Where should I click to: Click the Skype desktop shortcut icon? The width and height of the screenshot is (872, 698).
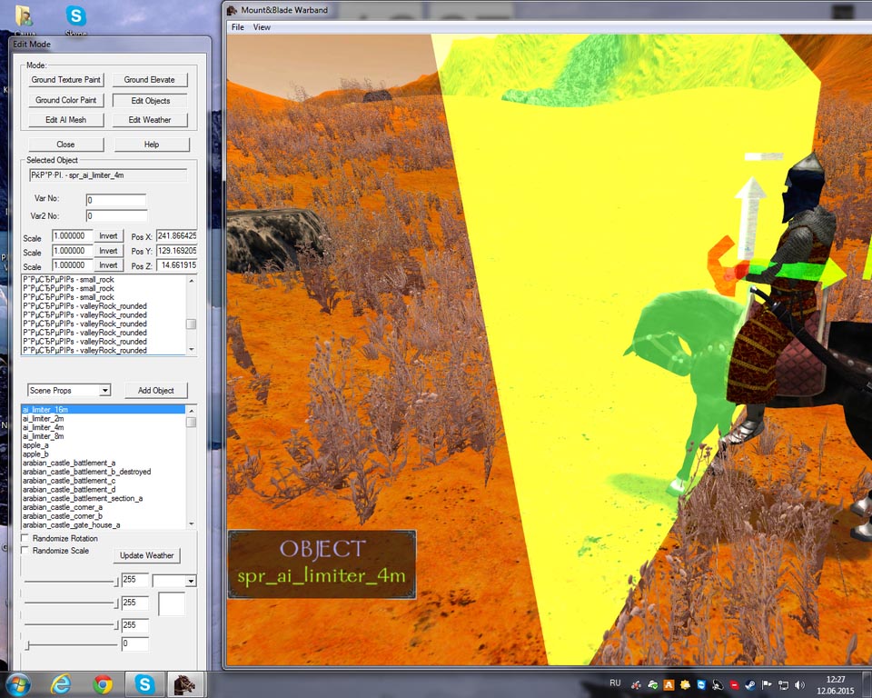[x=76, y=16]
